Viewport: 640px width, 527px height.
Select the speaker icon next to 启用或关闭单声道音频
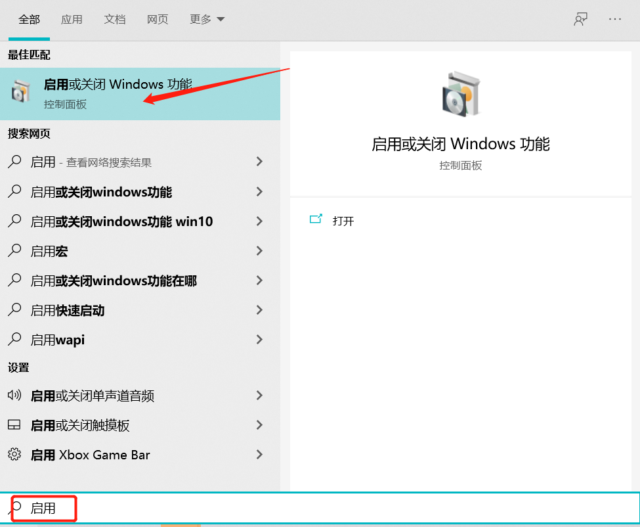pyautogui.click(x=14, y=396)
